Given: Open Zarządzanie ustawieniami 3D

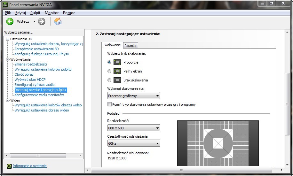Looking at the screenshot, I should tap(36, 49).
